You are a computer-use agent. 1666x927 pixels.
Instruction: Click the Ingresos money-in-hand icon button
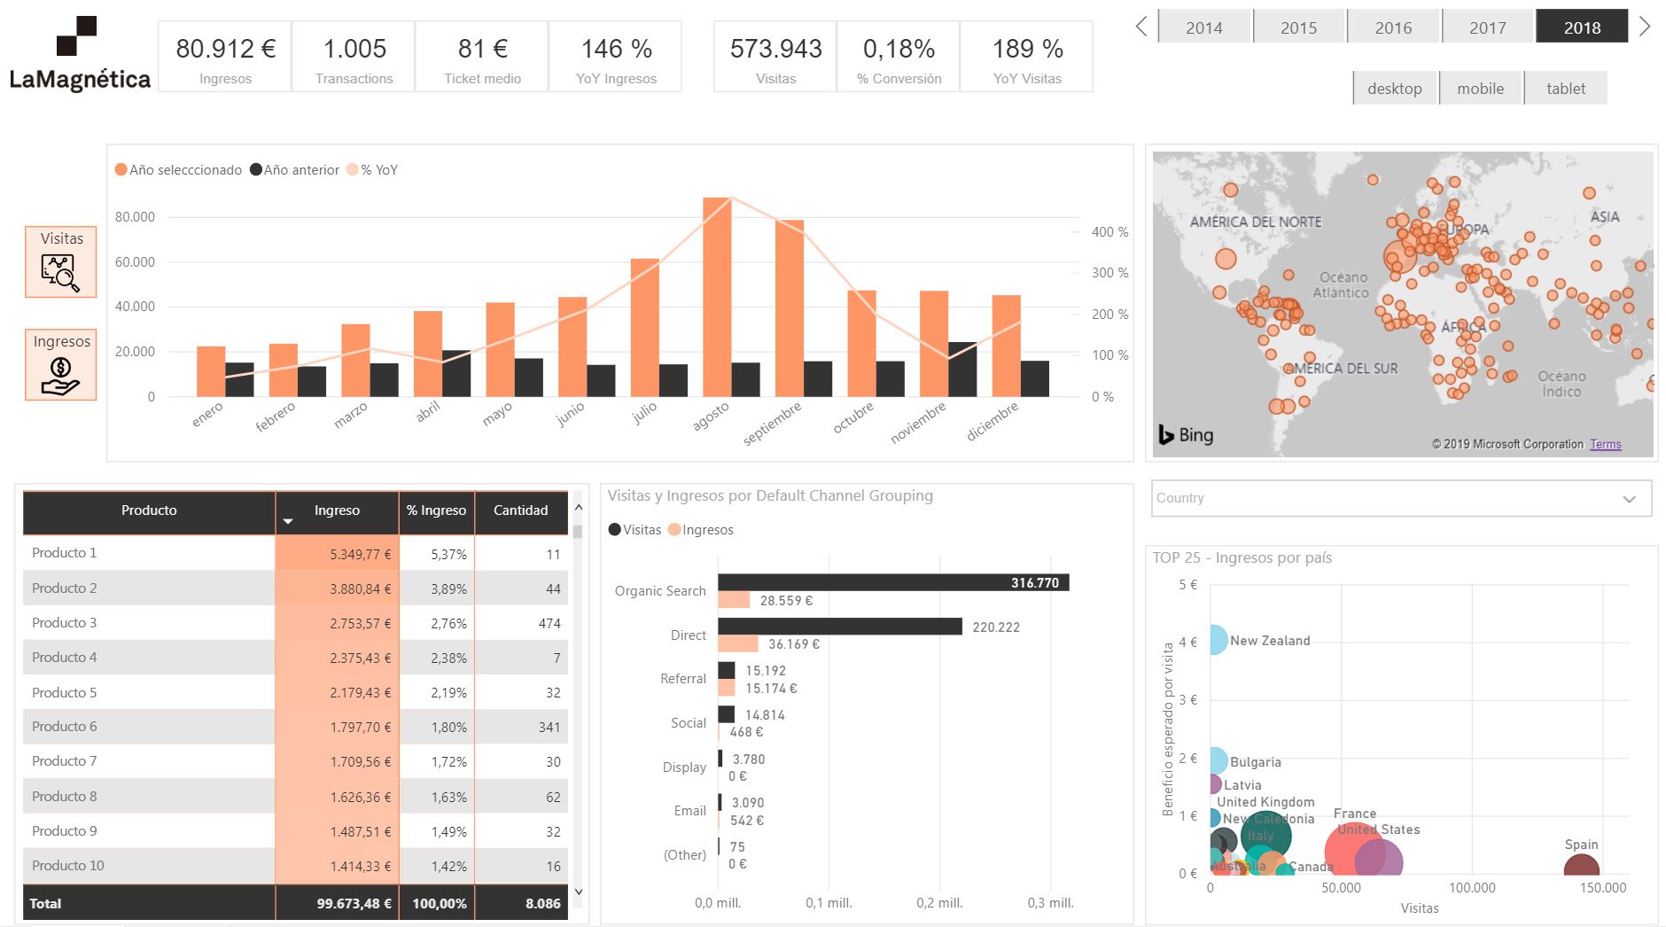tap(61, 365)
